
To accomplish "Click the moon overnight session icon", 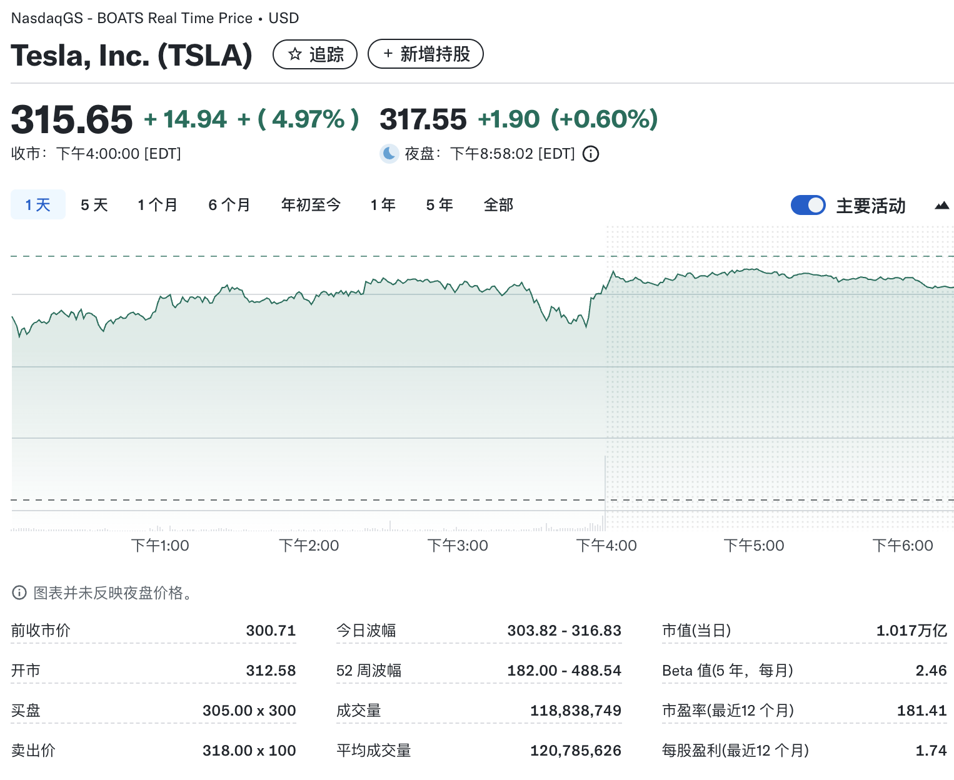I will click(389, 153).
